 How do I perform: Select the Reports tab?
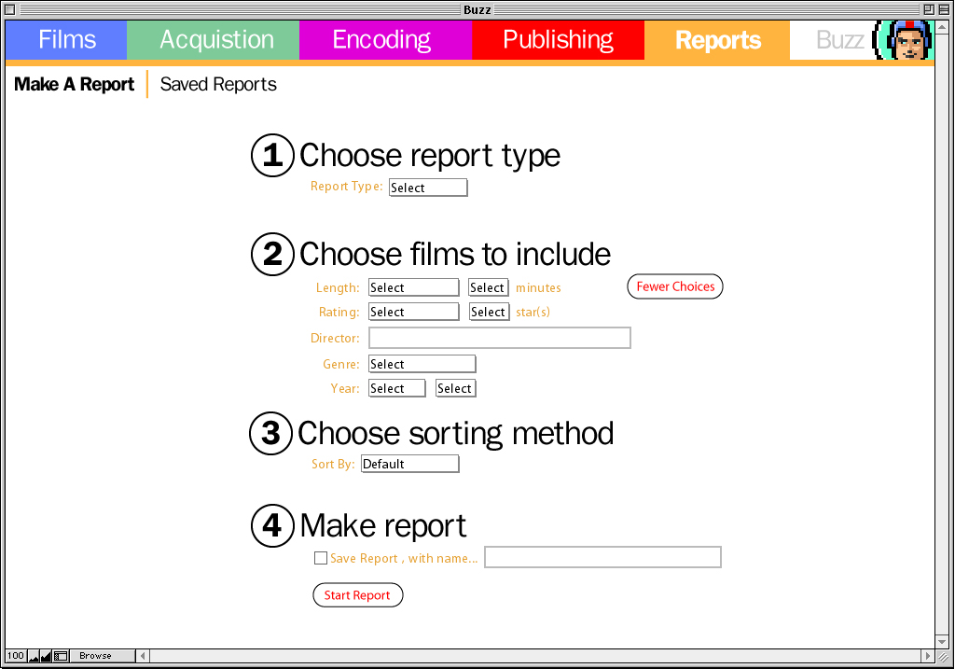click(717, 39)
